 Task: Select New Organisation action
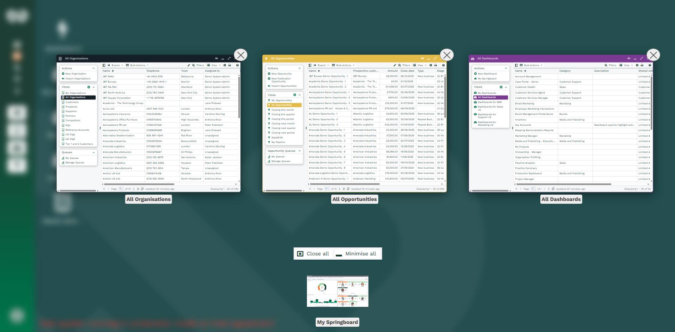(x=74, y=74)
